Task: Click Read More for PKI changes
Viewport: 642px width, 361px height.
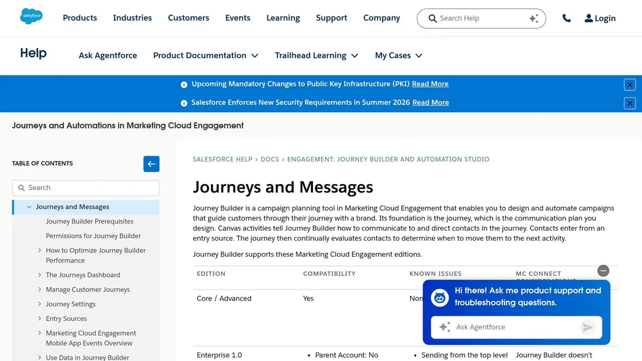Action: coord(430,84)
